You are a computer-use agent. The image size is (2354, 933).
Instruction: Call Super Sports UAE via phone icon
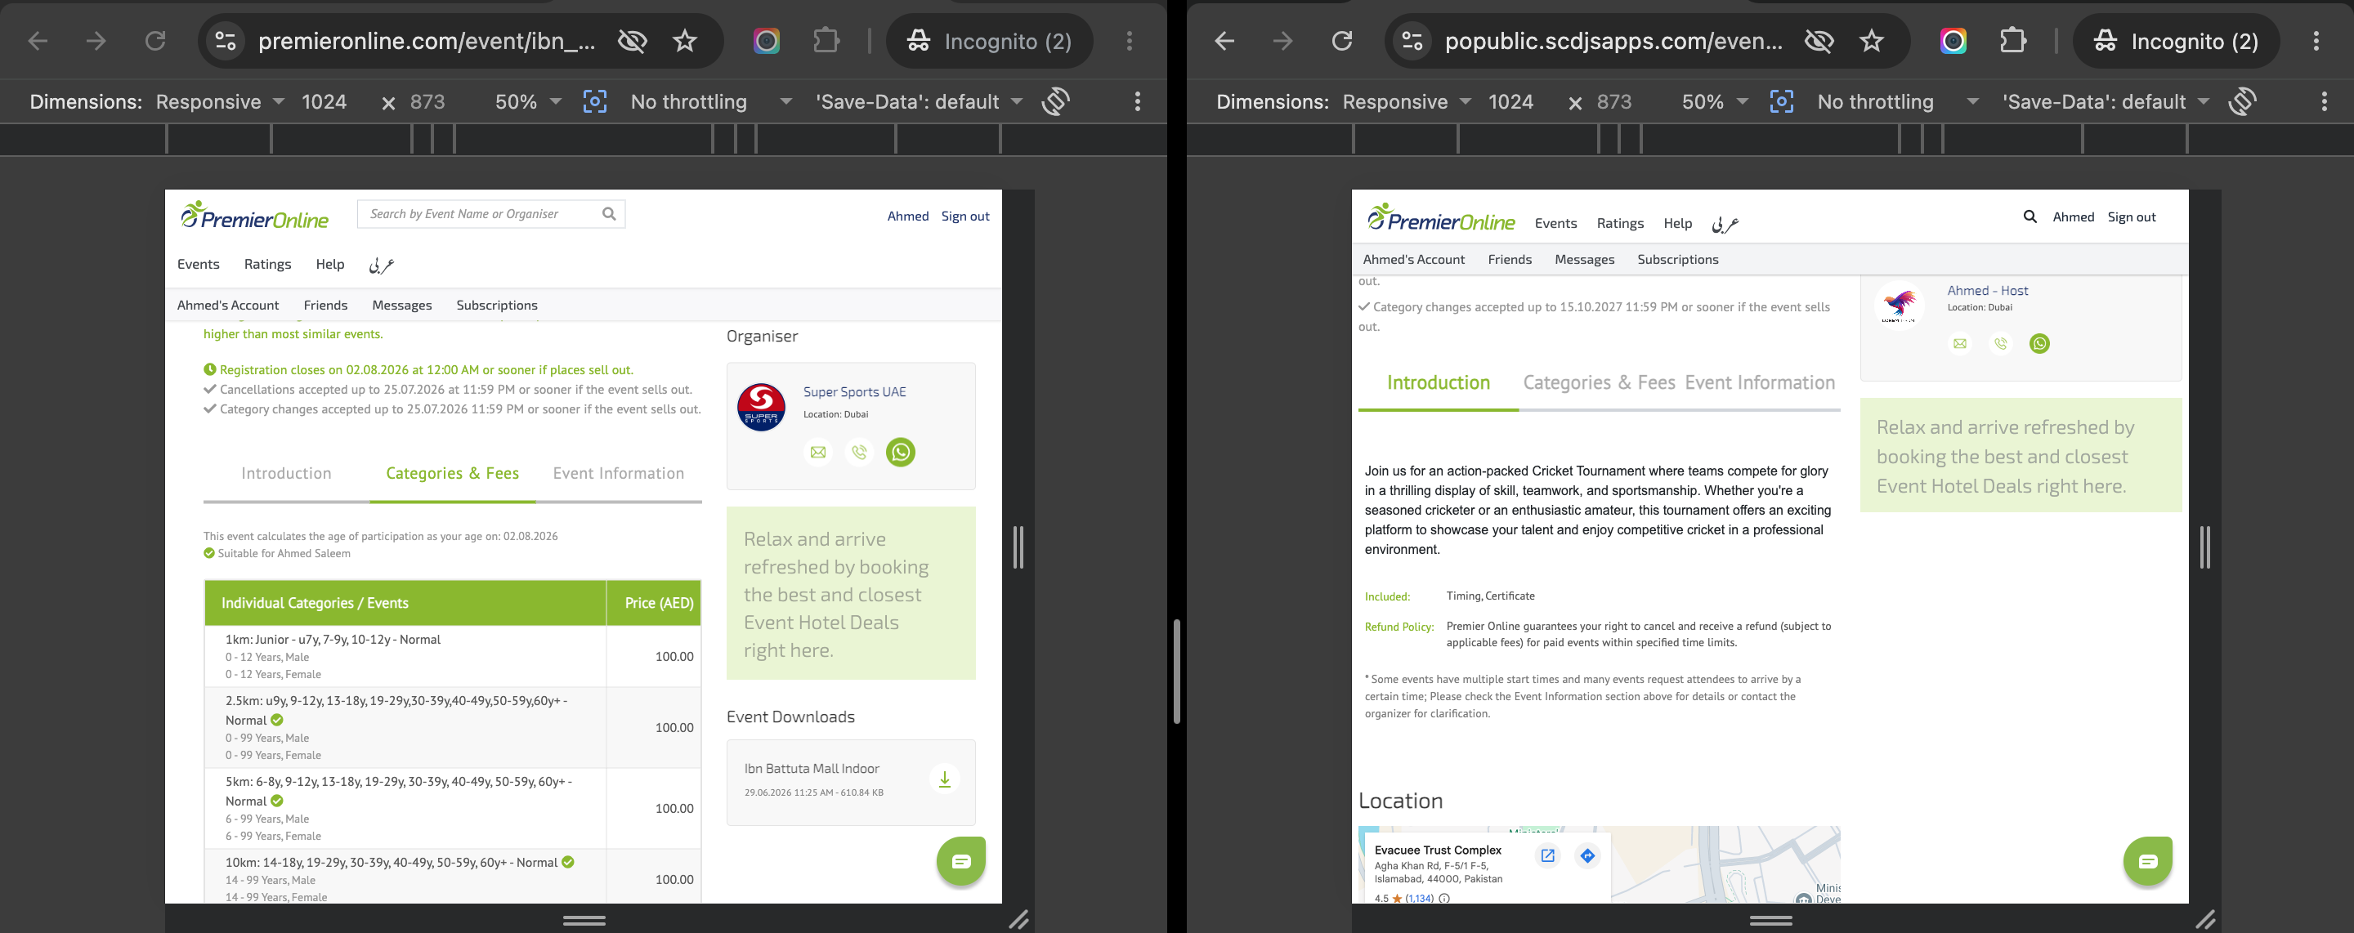tap(859, 453)
